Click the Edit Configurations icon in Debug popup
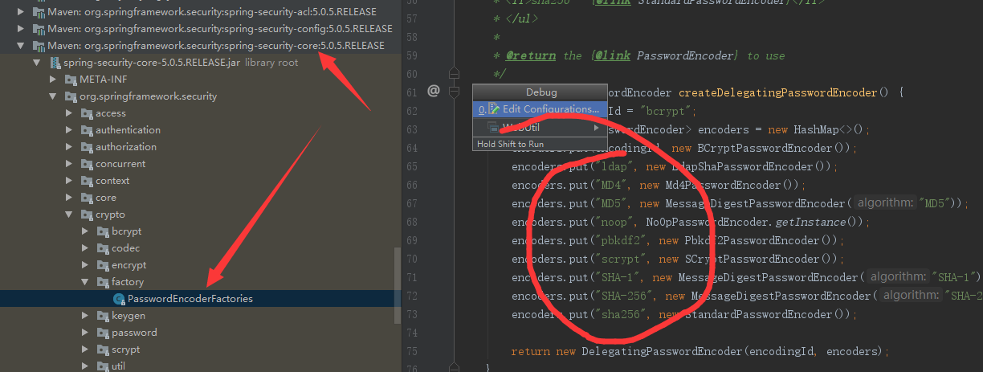Viewport: 983px width, 372px height. coord(495,108)
